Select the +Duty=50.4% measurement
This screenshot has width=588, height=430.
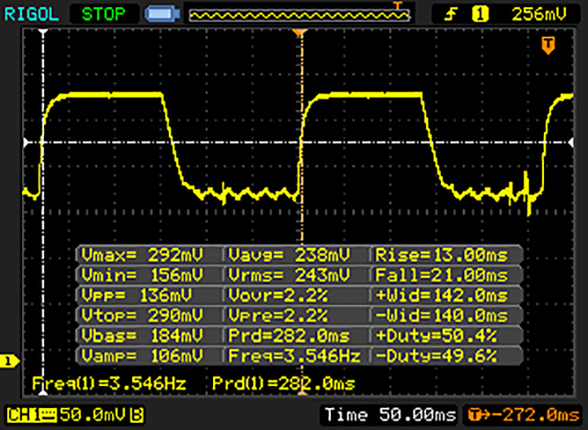point(435,335)
